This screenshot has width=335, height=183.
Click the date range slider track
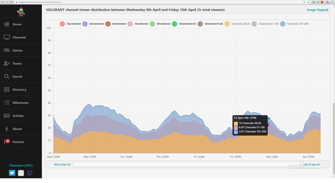point(187,164)
